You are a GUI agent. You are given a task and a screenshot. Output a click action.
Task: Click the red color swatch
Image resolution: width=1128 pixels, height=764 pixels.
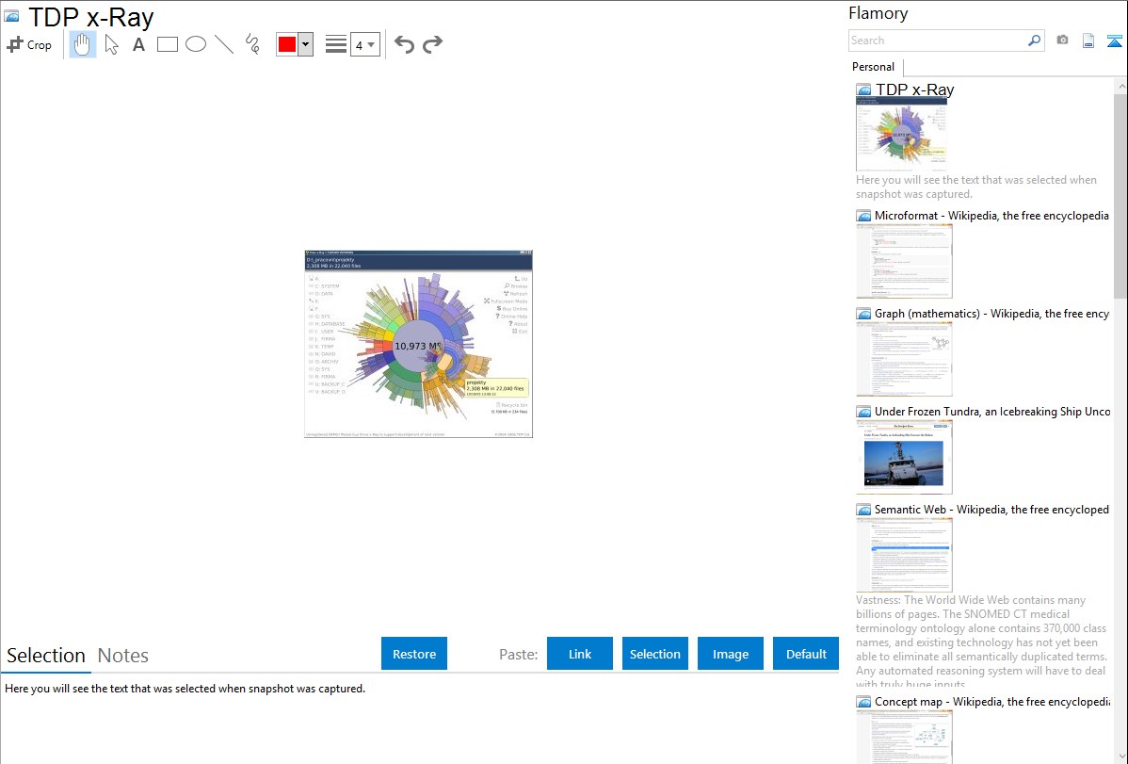(x=287, y=44)
